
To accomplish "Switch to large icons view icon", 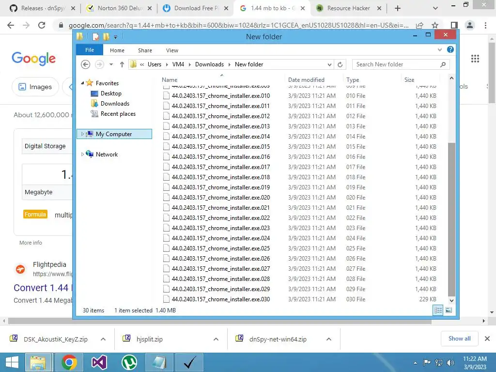I will coord(449,310).
